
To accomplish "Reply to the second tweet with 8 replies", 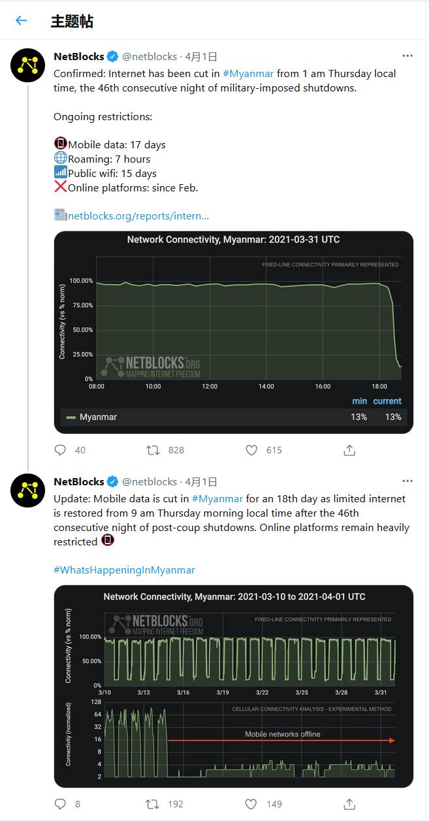I will (61, 804).
